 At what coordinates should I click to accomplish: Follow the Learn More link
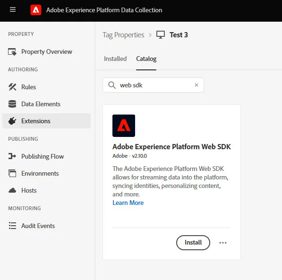click(128, 203)
